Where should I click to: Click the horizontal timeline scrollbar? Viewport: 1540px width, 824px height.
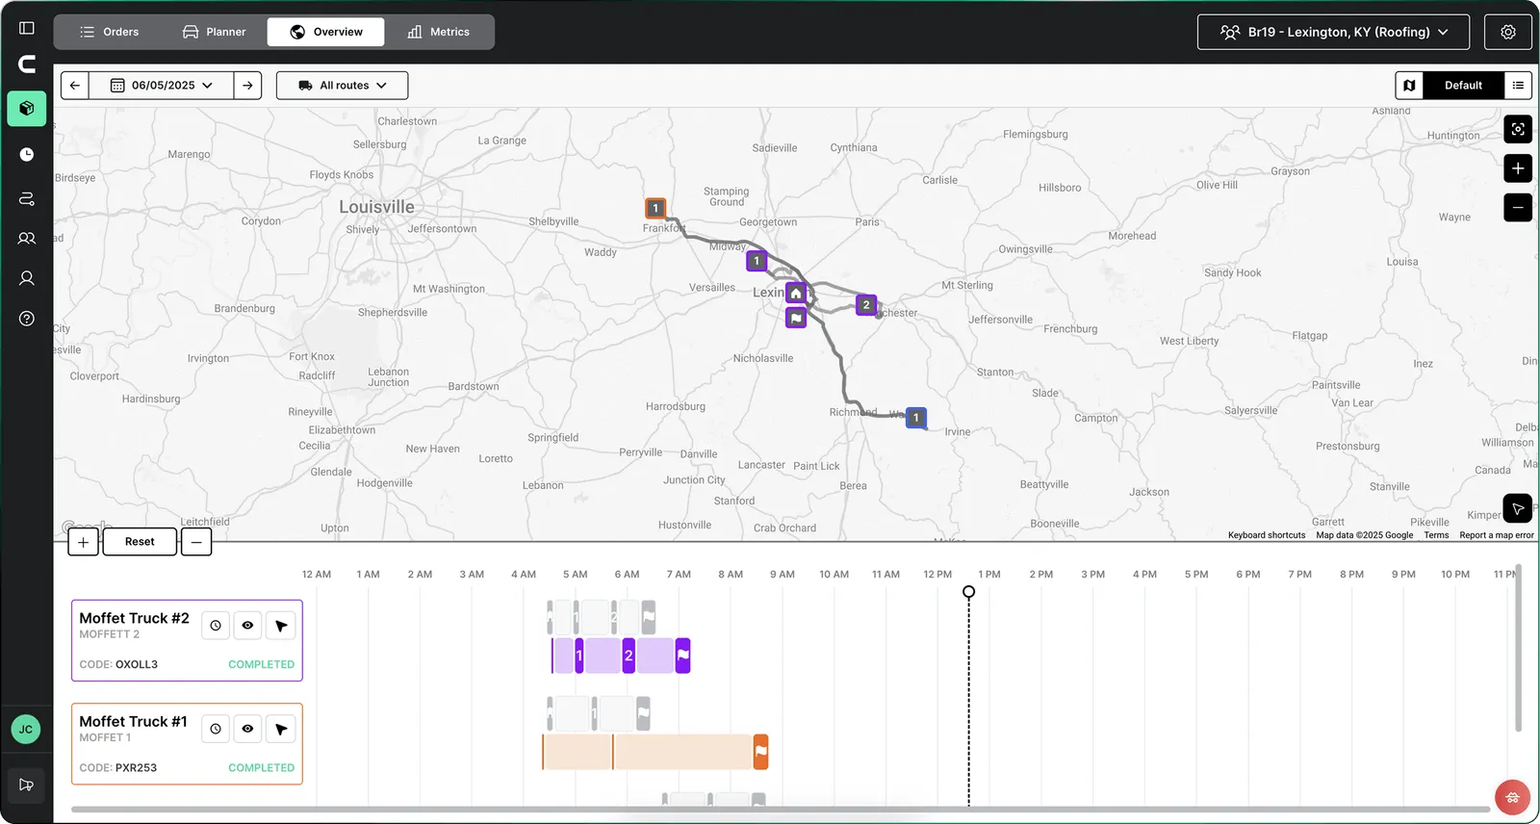pos(780,810)
